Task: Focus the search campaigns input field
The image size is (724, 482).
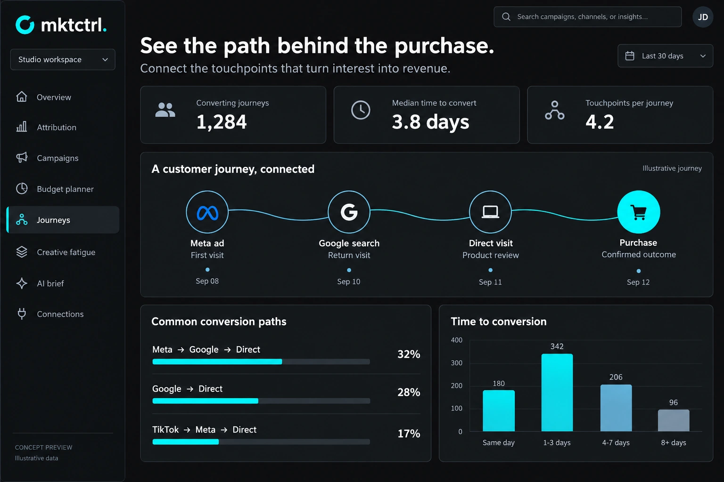Action: pyautogui.click(x=587, y=16)
